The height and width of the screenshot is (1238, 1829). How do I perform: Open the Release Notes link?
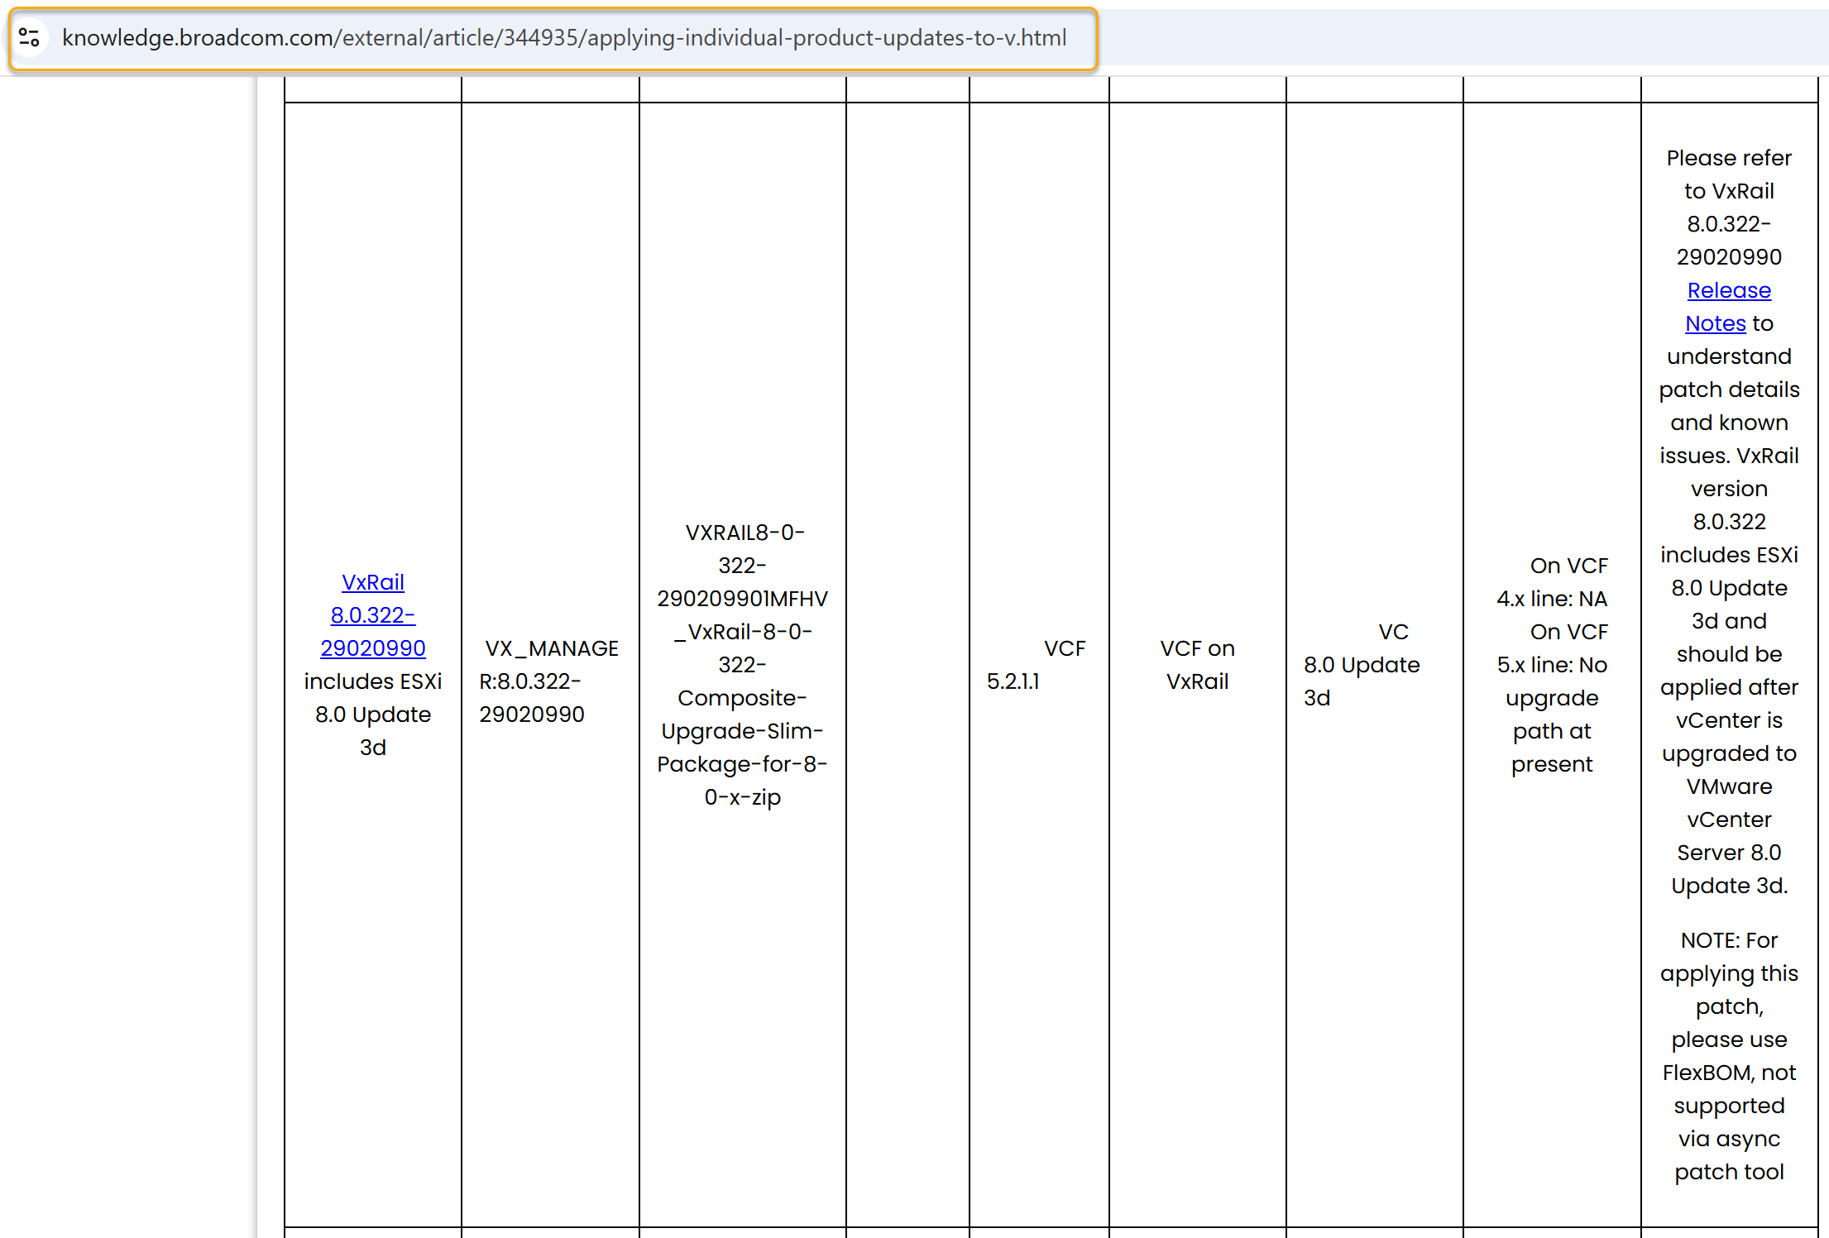point(1728,291)
